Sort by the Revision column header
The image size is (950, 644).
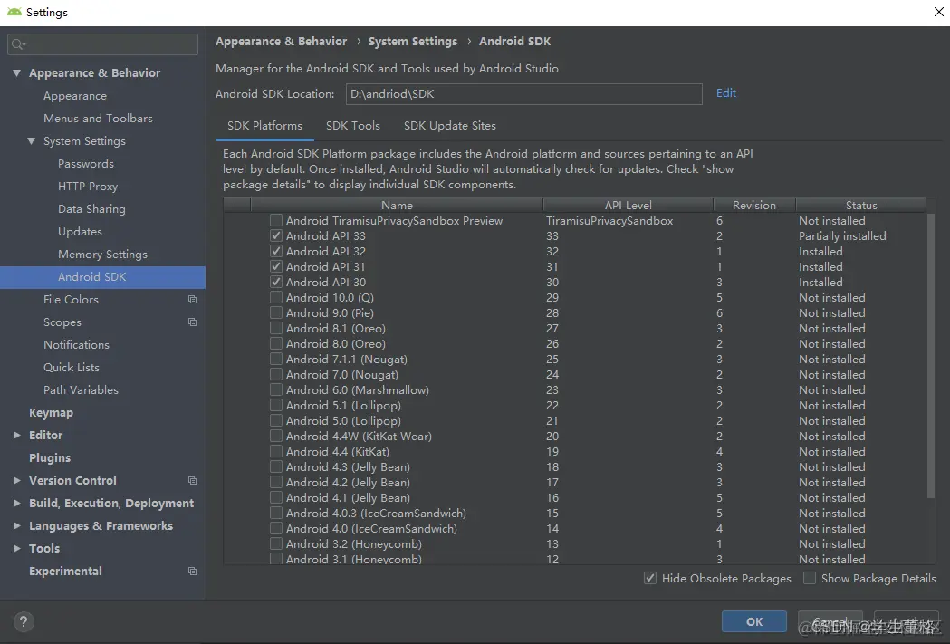pos(753,205)
